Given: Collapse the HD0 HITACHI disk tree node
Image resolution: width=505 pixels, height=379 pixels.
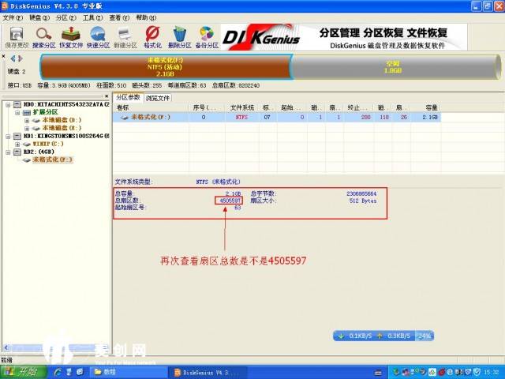Looking at the screenshot, I should tap(6, 104).
